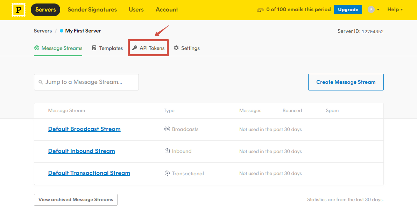Click the Message Streams tab icon

pyautogui.click(x=37, y=48)
